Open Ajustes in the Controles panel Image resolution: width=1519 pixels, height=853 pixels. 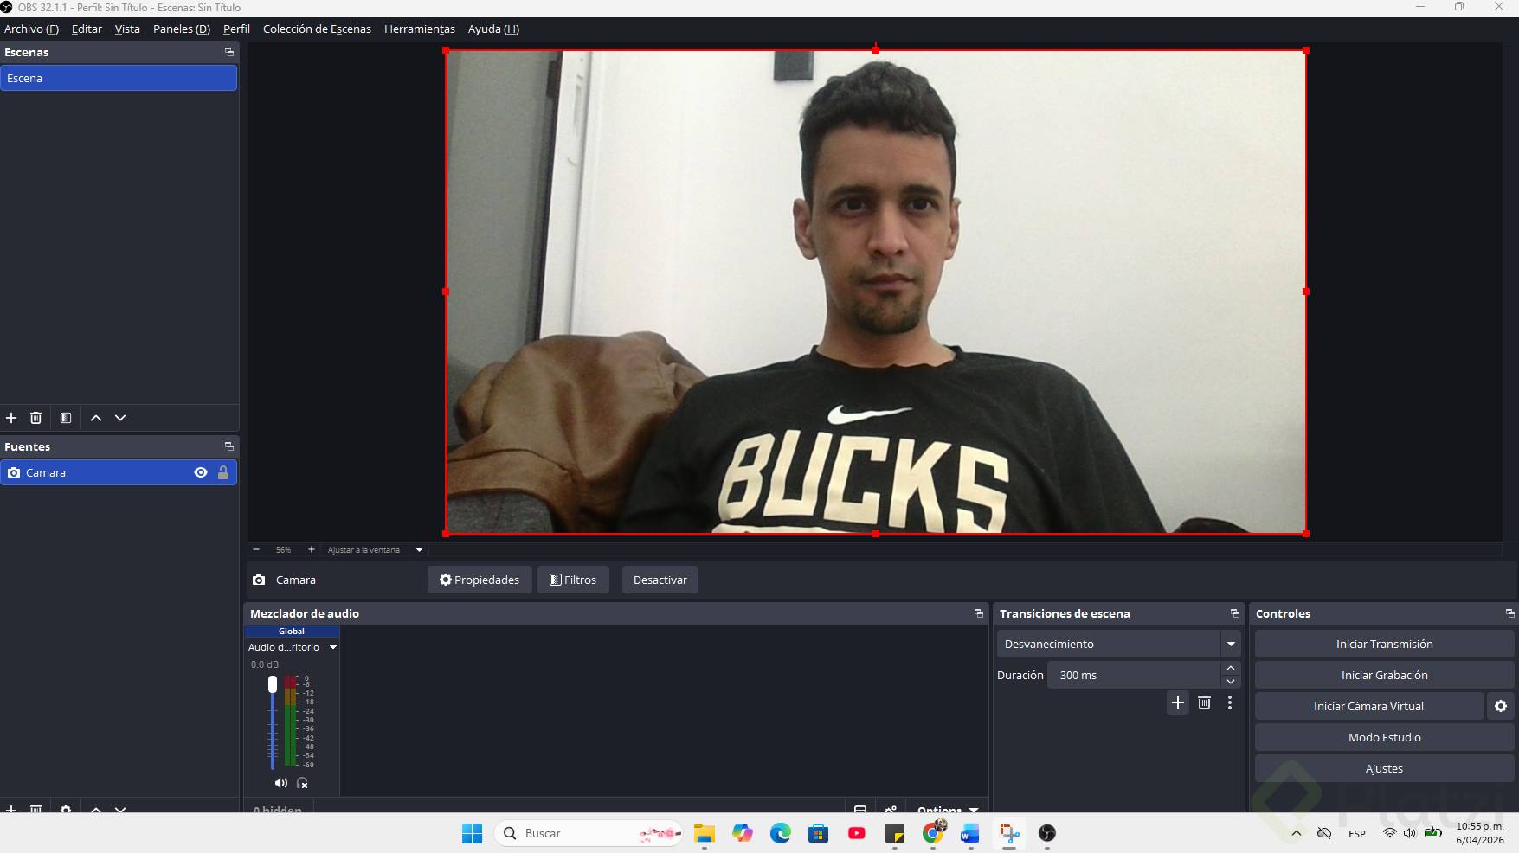[1384, 768]
